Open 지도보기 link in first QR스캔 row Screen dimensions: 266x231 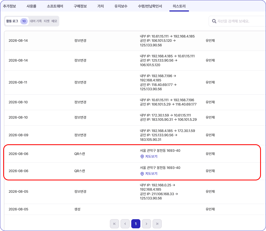coord(151,156)
